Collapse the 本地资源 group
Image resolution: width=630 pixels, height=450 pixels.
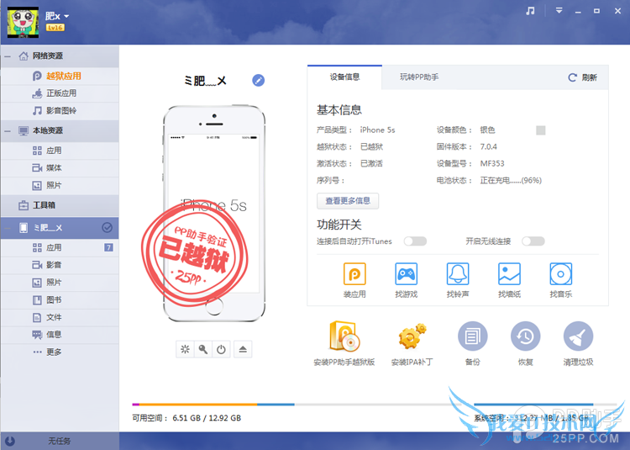coord(8,130)
